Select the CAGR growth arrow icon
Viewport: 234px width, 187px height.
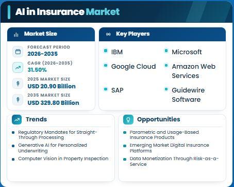(x=18, y=68)
